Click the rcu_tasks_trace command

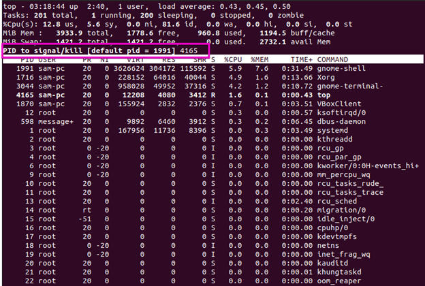(350, 193)
